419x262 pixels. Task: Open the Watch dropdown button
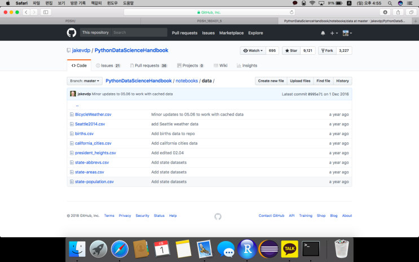coord(253,51)
